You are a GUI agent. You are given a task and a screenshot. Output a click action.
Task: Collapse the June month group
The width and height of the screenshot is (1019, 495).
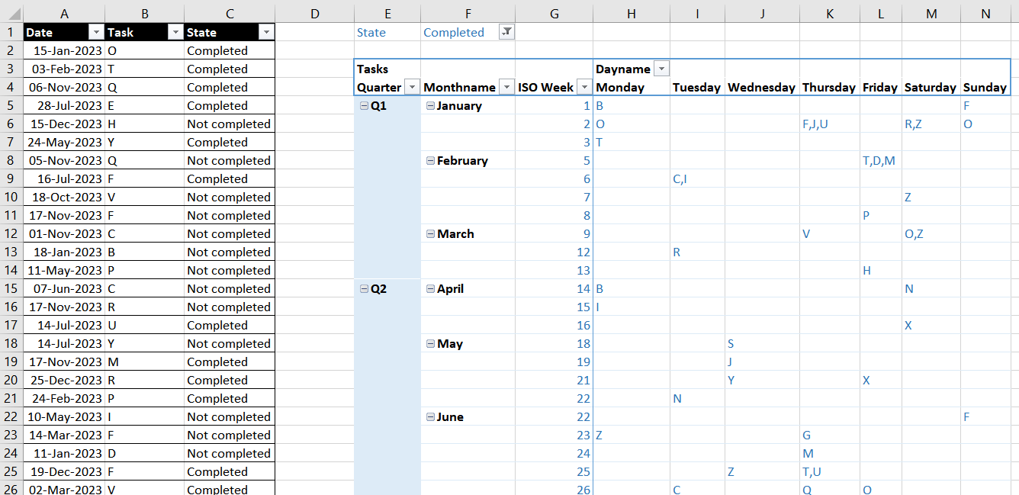pyautogui.click(x=430, y=417)
